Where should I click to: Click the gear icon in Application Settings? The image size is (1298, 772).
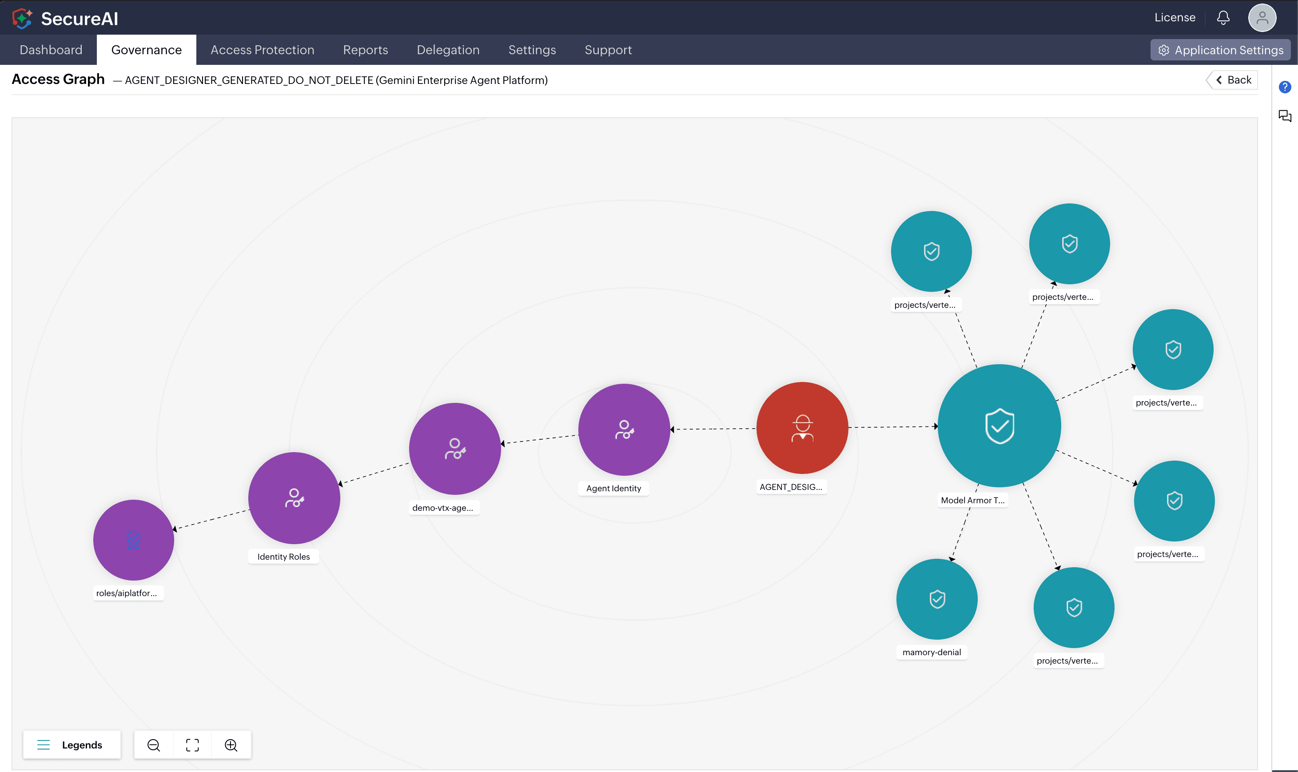tap(1164, 50)
